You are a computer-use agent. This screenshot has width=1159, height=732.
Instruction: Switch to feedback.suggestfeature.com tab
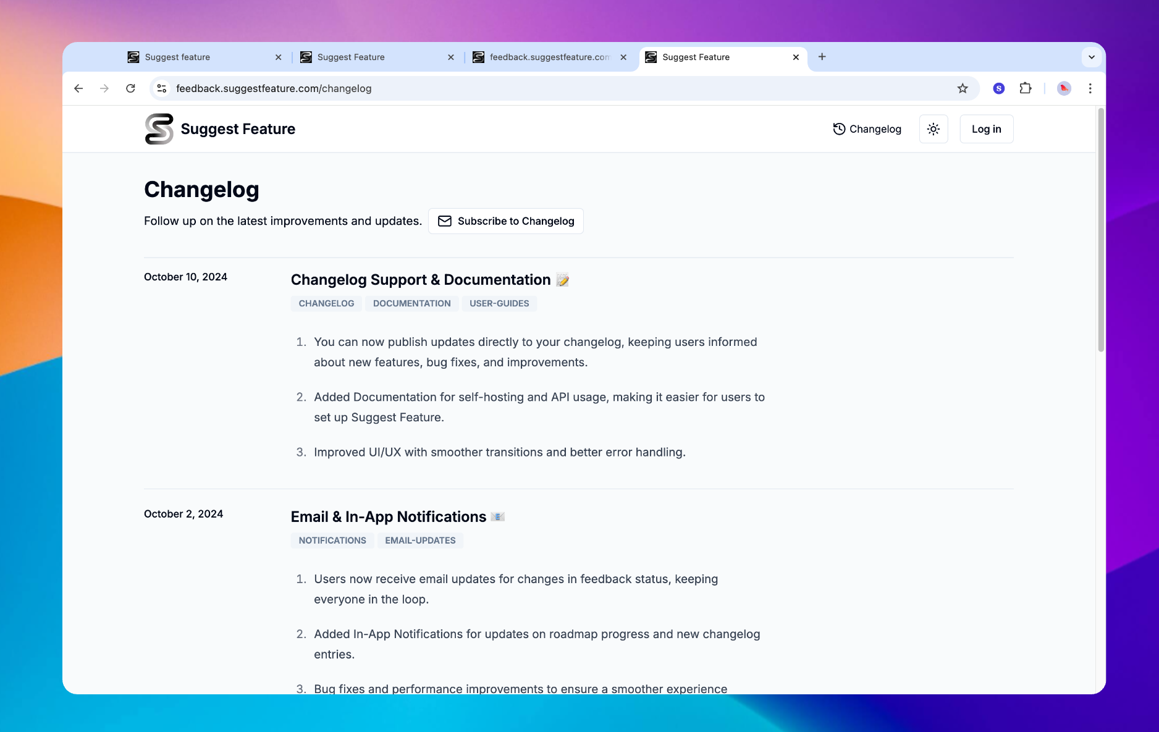(549, 57)
